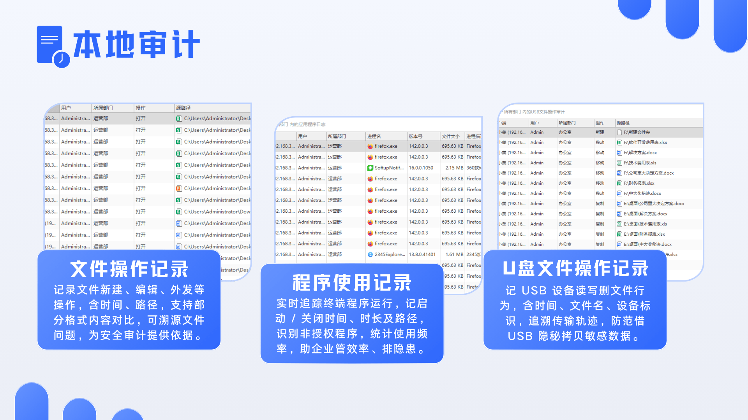
Task: Click the document icon beside the 本地审计 title
Action: pos(50,45)
